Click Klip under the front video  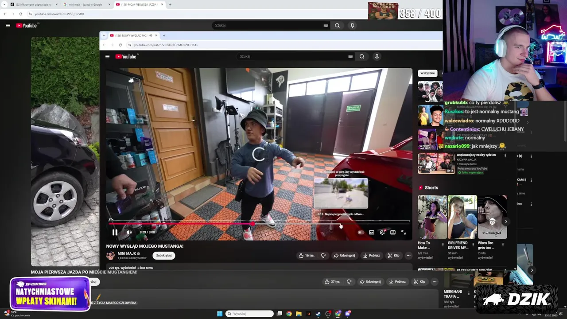click(x=393, y=255)
